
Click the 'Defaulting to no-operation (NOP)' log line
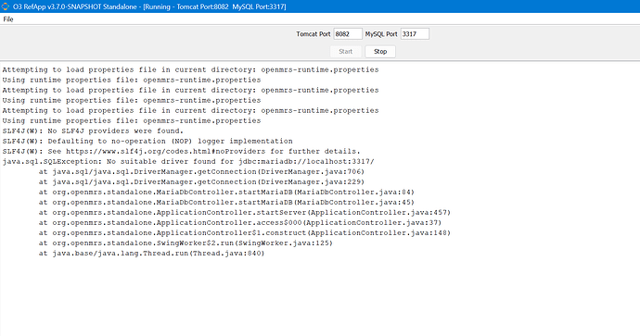point(147,141)
